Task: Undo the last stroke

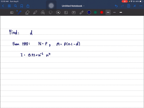Action: pos(116,6)
